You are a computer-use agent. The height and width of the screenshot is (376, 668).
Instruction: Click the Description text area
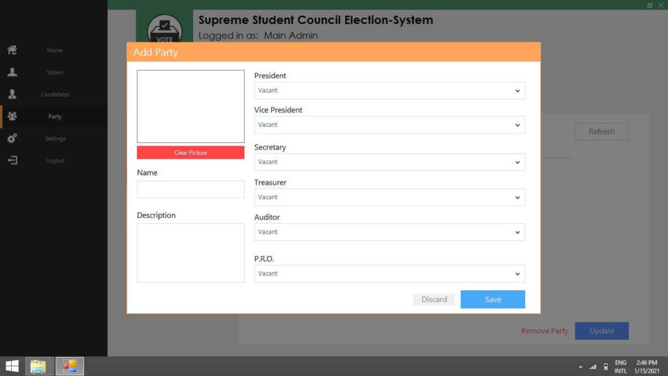(x=190, y=252)
